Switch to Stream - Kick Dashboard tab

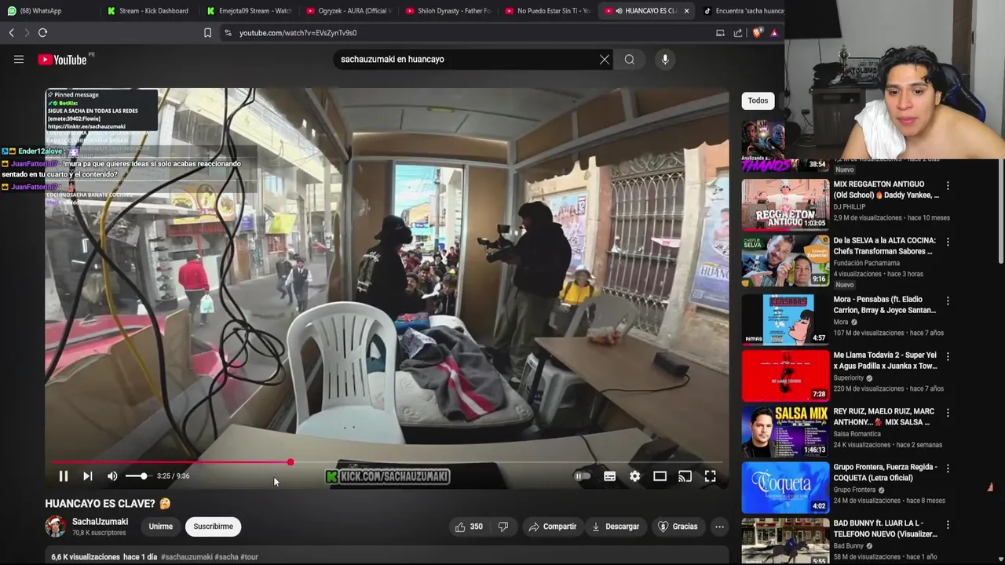click(149, 11)
